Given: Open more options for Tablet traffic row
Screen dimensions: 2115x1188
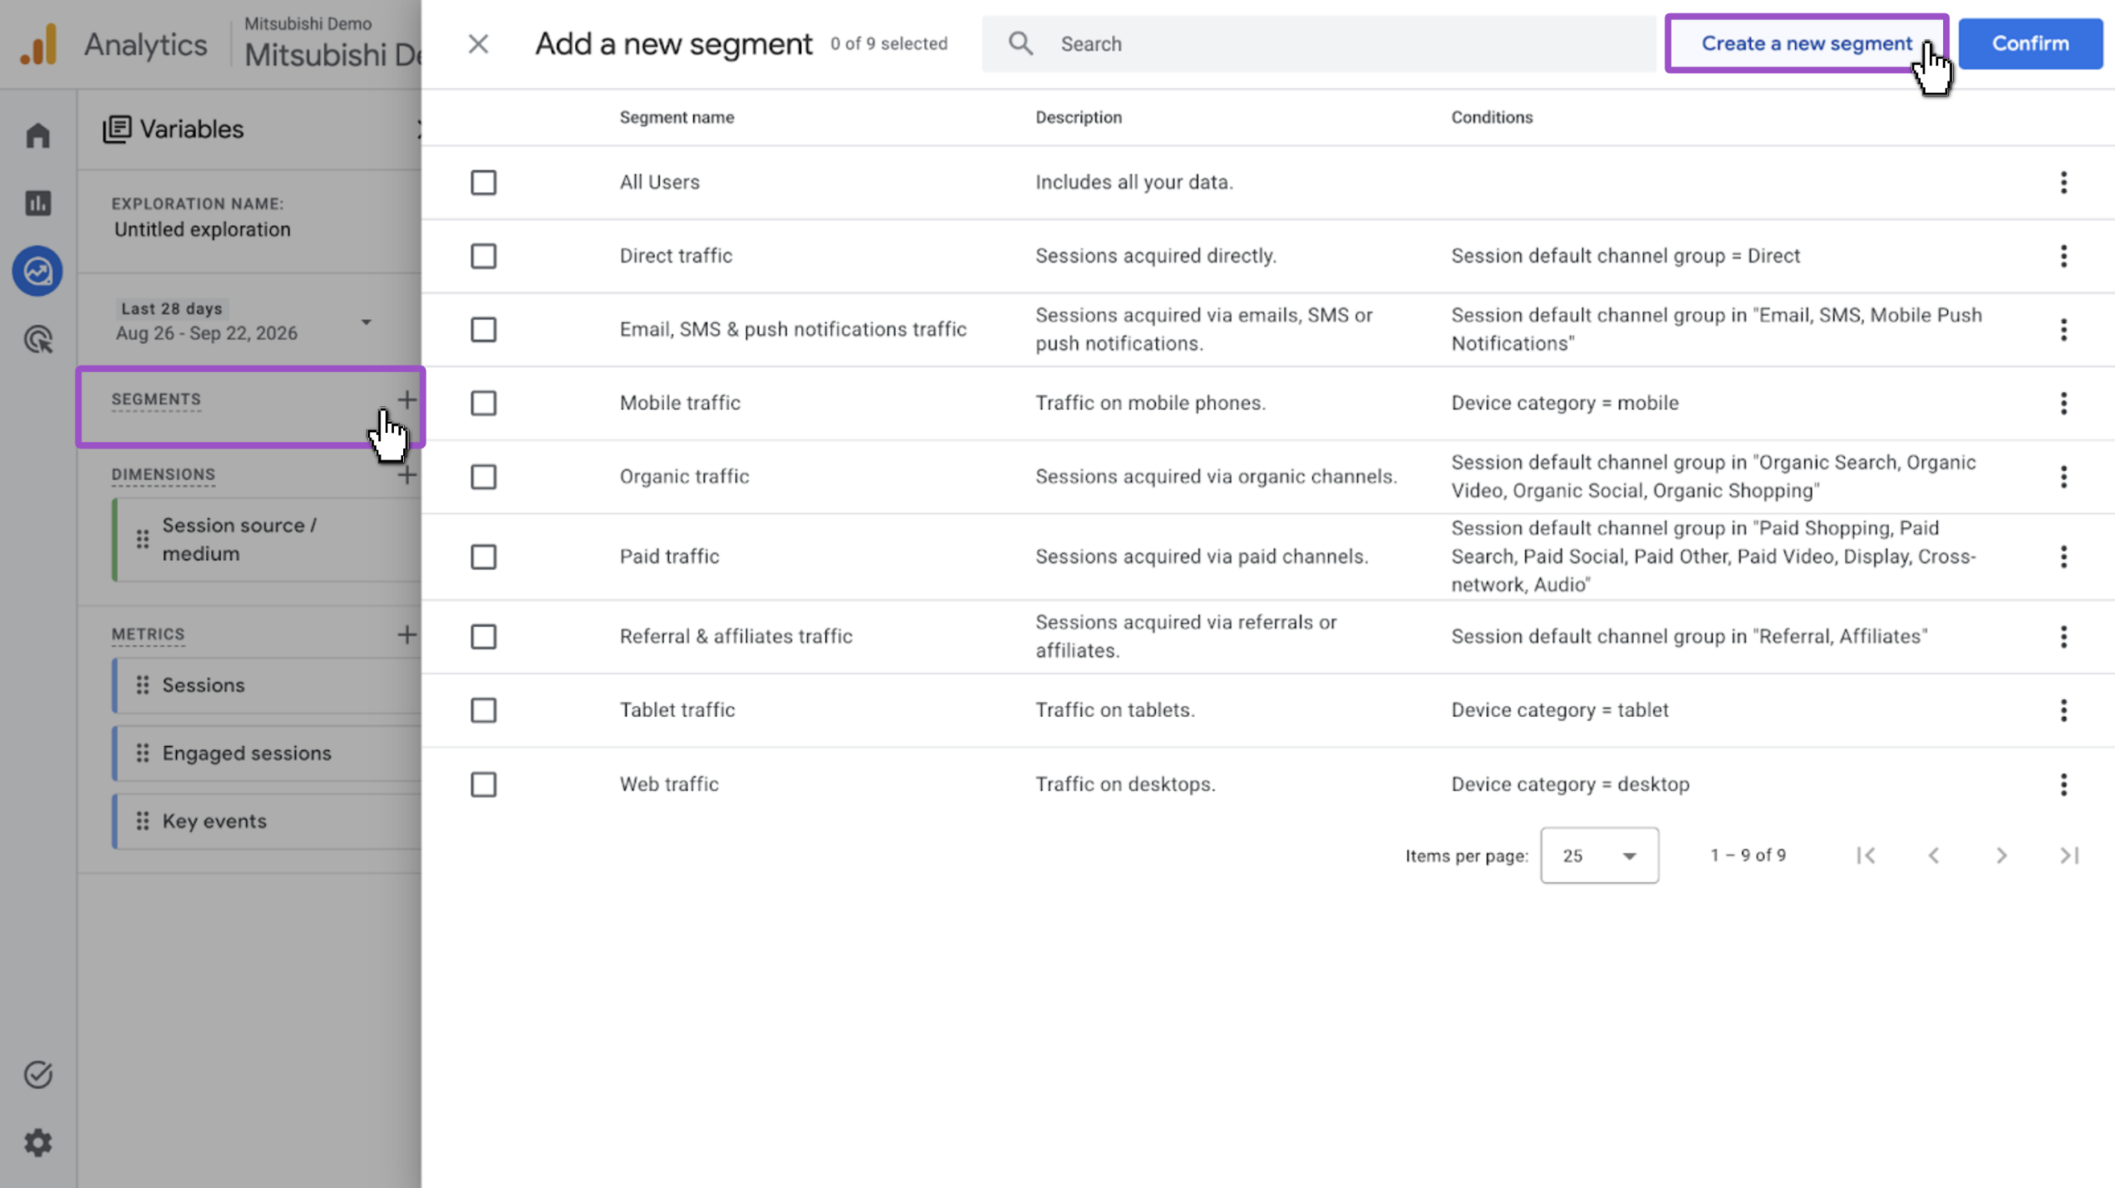Looking at the screenshot, I should pos(2064,710).
